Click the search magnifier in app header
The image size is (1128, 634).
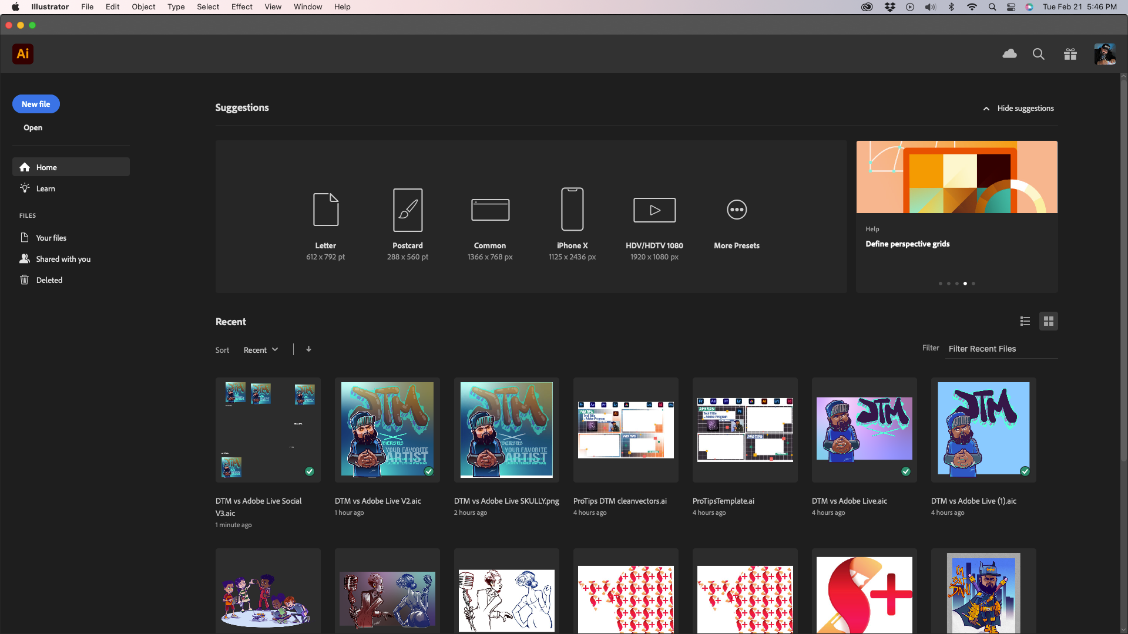coord(1039,54)
